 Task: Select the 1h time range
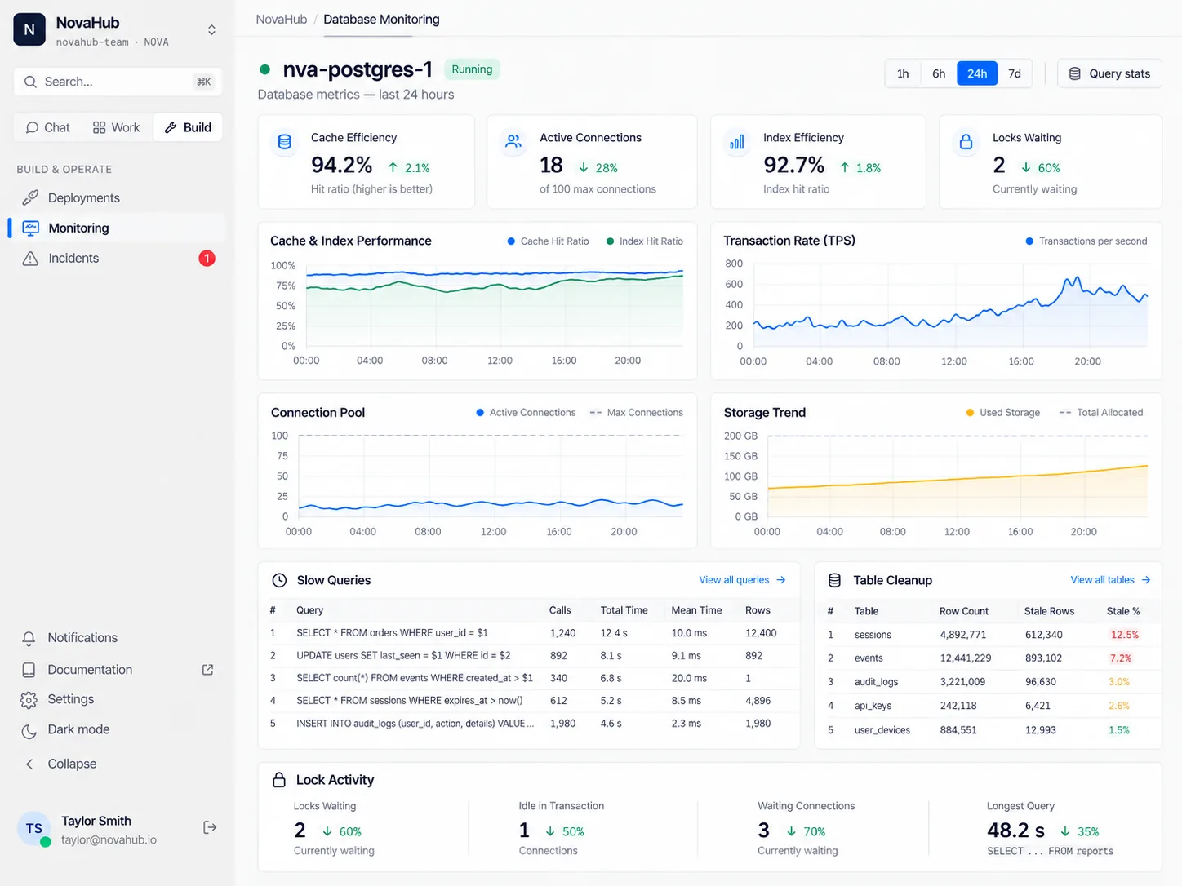(x=903, y=73)
